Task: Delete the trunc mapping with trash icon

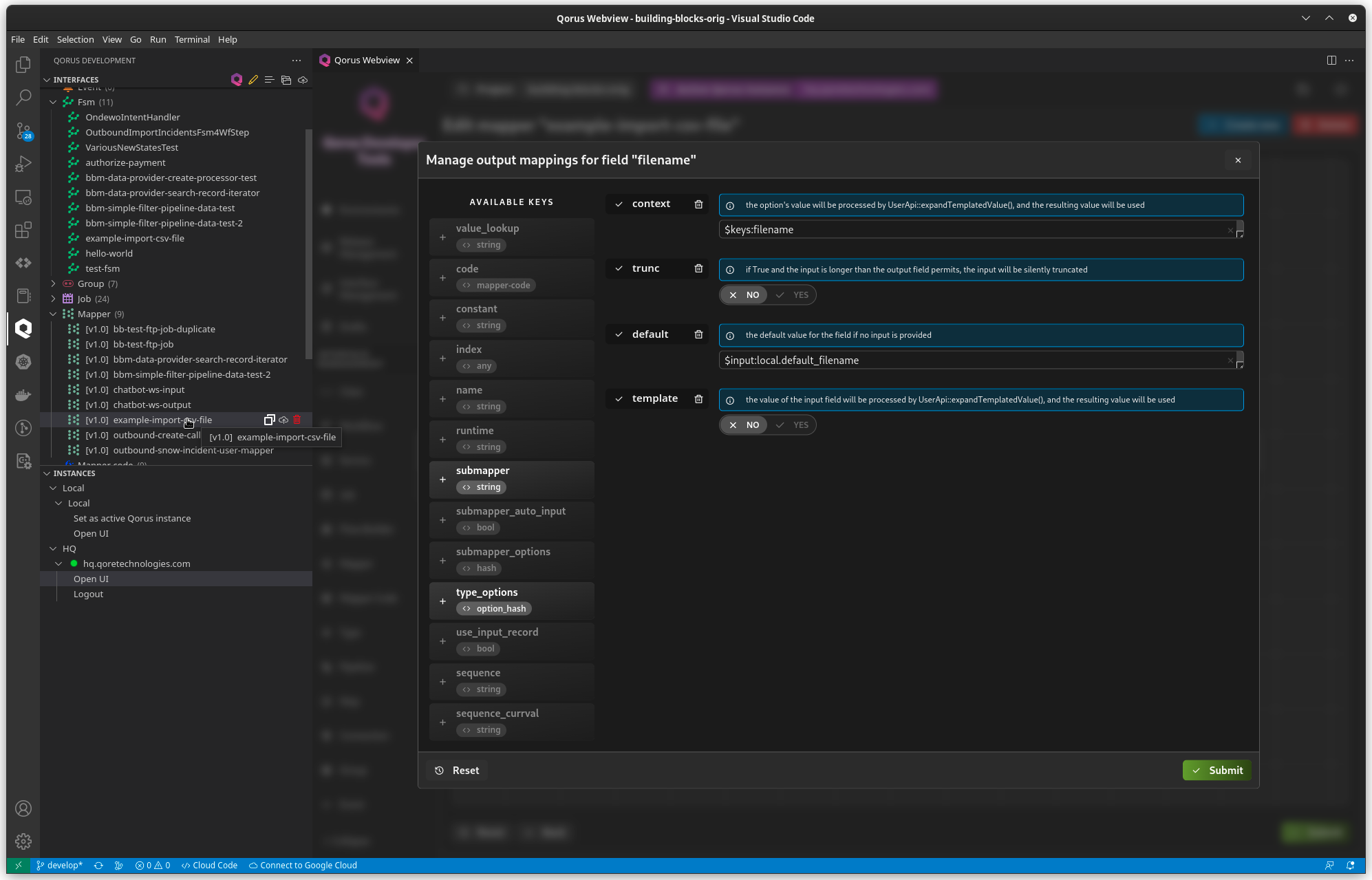Action: (x=698, y=269)
